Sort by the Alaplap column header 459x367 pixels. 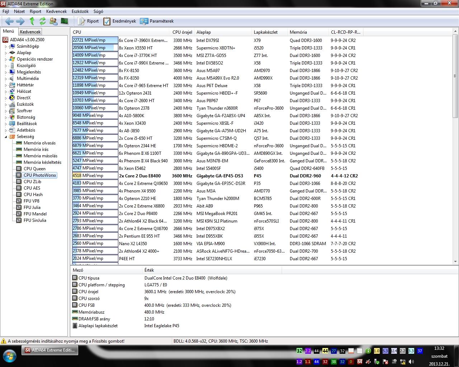[x=223, y=32]
